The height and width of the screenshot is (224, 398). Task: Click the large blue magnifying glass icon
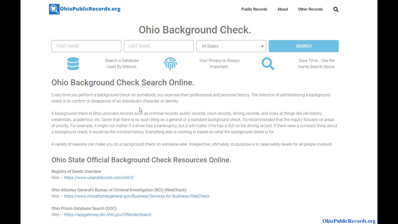tap(268, 64)
